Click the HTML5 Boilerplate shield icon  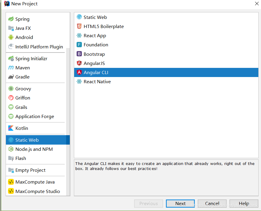[79, 26]
